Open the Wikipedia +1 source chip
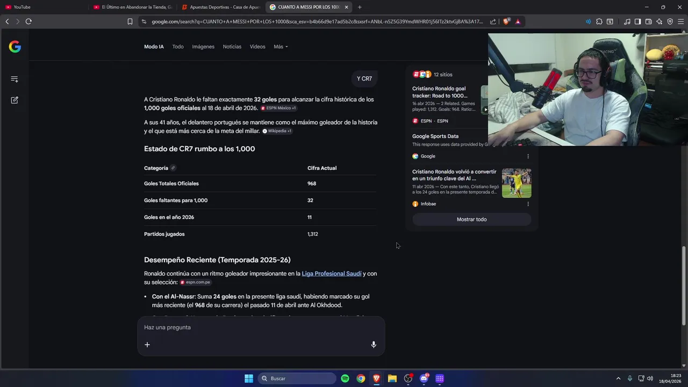 pos(277,131)
